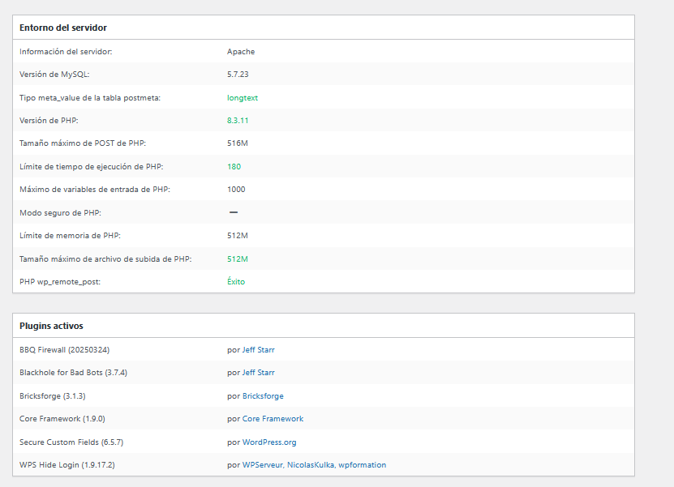This screenshot has width=674, height=487.
Task: Click the PHP execution time limit value 180
Action: [x=234, y=166]
